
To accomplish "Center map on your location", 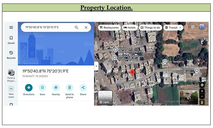I will click(202, 85).
